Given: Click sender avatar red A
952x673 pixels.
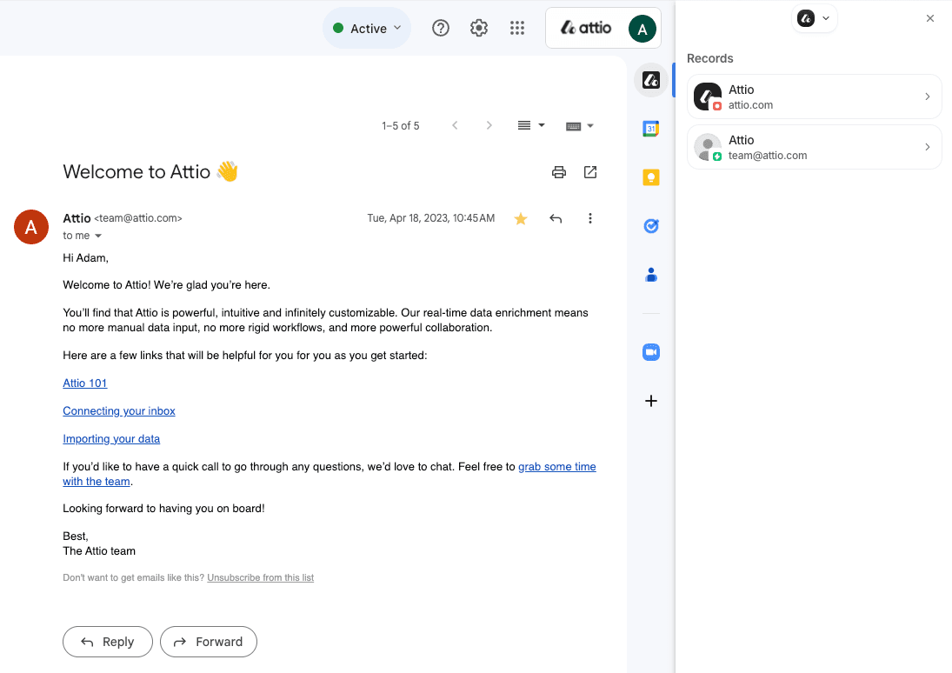Looking at the screenshot, I should click(31, 227).
